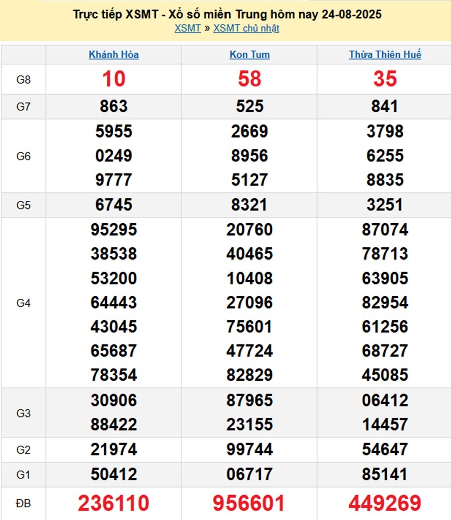Click the red G8 number 58

[249, 79]
